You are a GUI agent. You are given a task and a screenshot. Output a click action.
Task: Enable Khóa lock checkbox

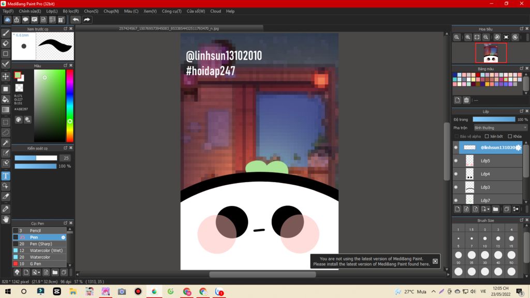point(510,136)
